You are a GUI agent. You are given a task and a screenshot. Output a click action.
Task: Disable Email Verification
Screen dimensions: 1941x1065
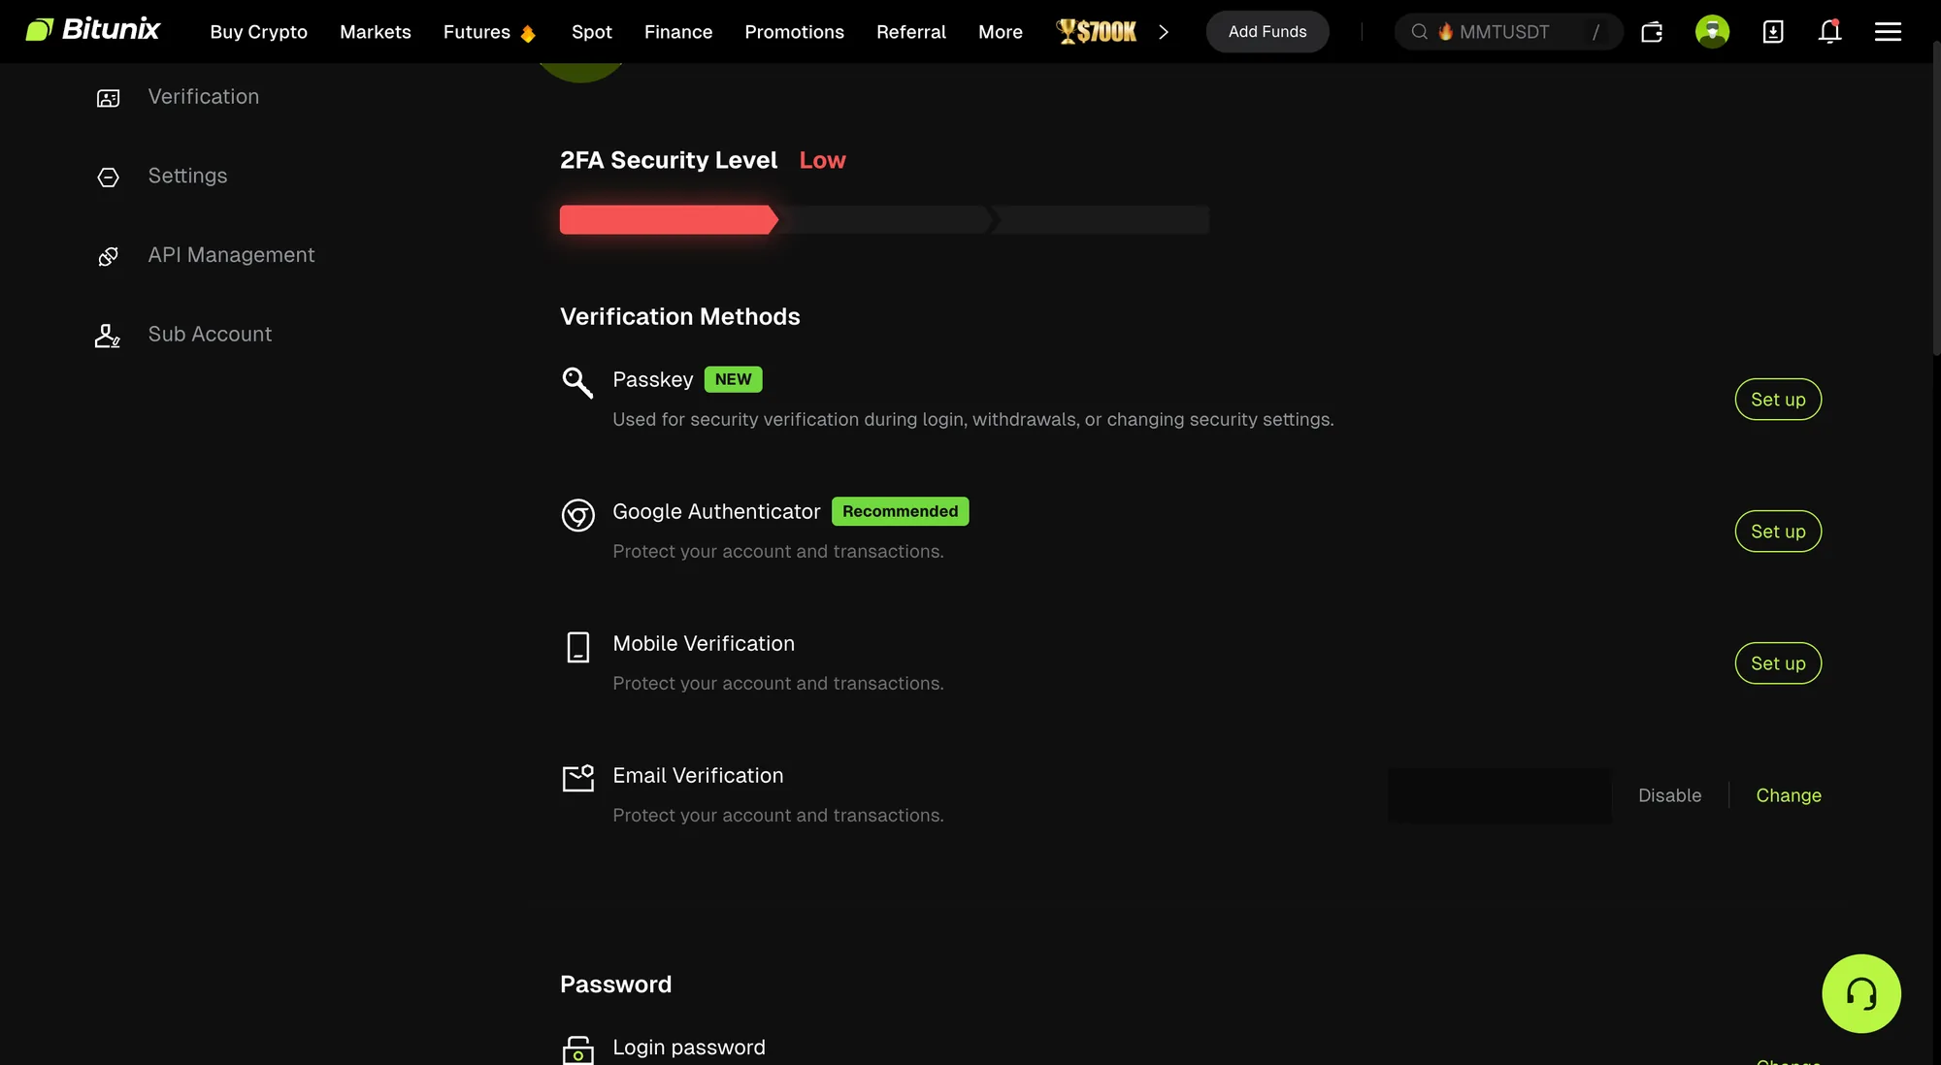point(1669,795)
